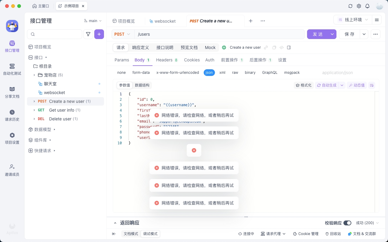
Task: Toggle the 校验响应 switch
Action: click(347, 223)
